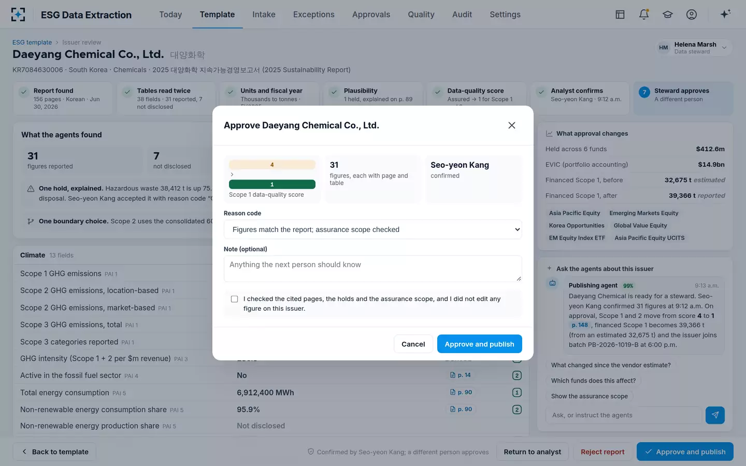This screenshot has height=466, width=746.
Task: Click the Reject report button
Action: pos(602,452)
